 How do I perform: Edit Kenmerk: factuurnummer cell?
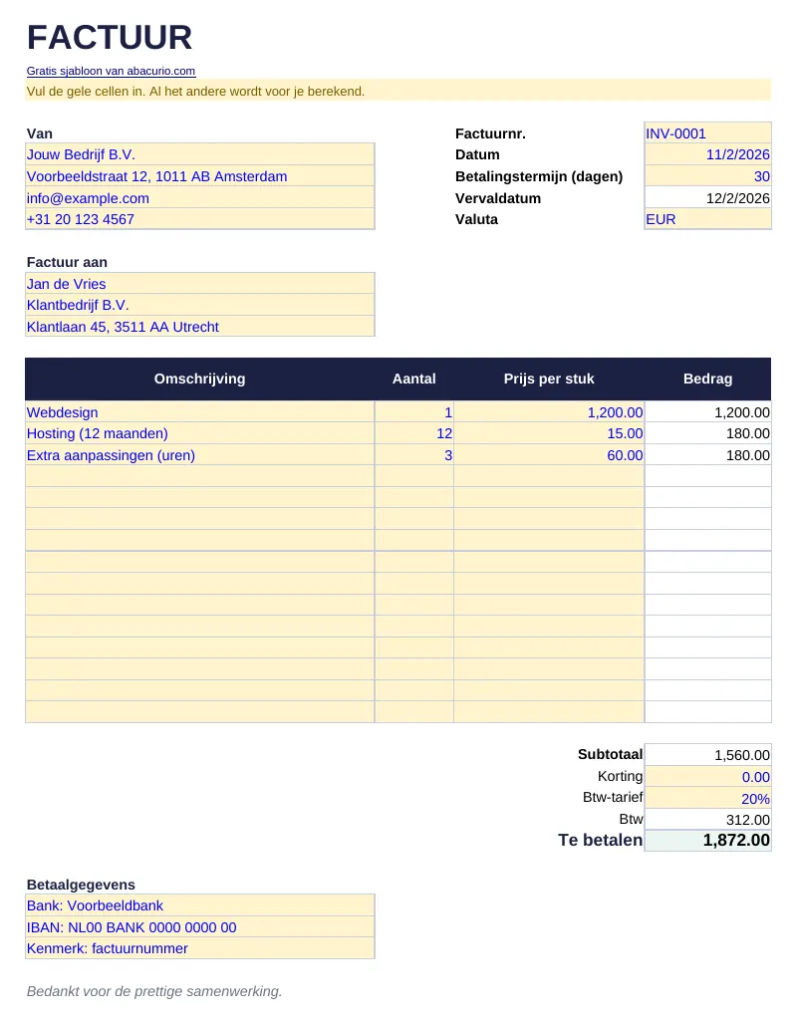click(199, 948)
